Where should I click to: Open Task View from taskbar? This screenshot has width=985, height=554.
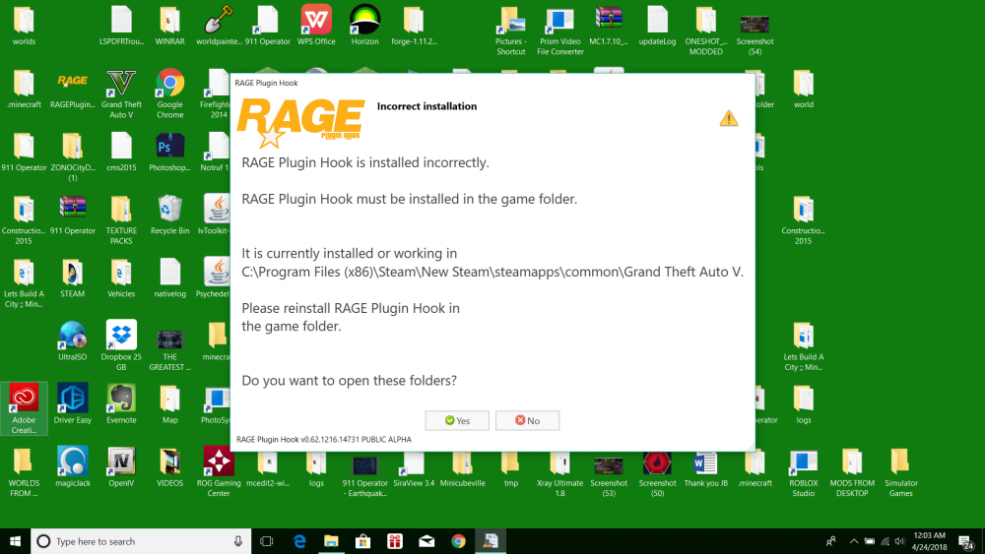(266, 541)
